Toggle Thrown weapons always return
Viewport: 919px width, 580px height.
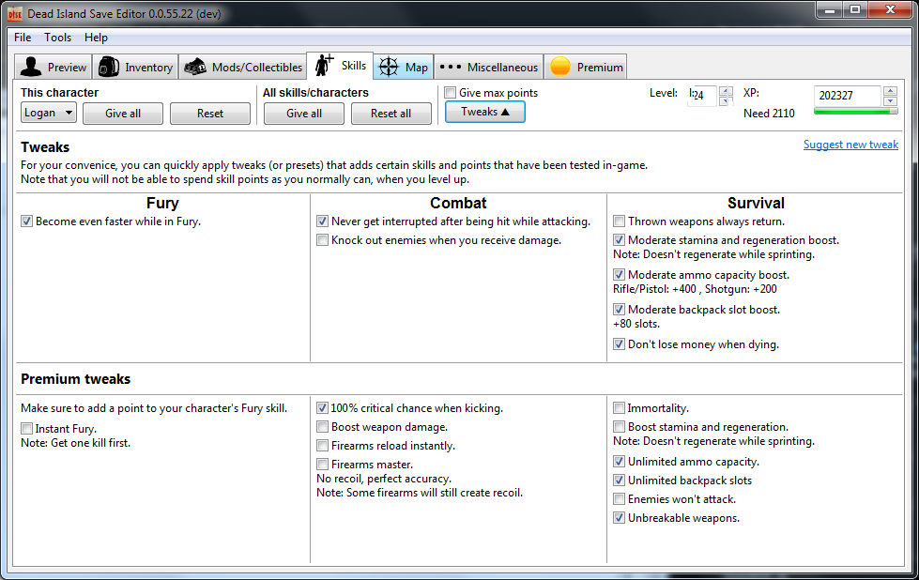click(x=620, y=221)
